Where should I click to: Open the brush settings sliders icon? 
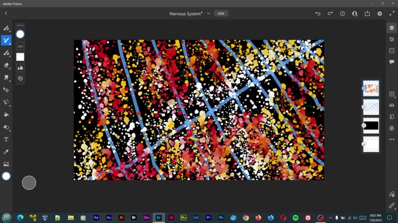tap(20, 79)
